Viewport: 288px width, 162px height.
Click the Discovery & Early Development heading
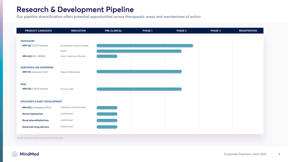pyautogui.click(x=41, y=101)
